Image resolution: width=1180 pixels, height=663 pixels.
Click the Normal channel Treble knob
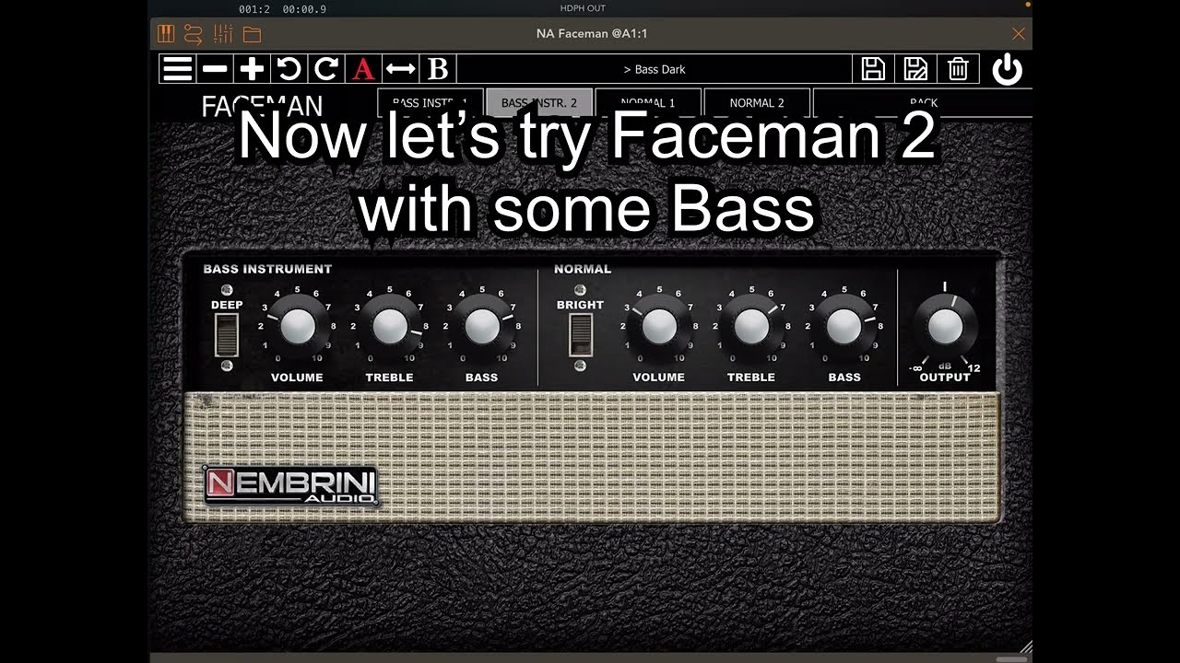pyautogui.click(x=751, y=326)
